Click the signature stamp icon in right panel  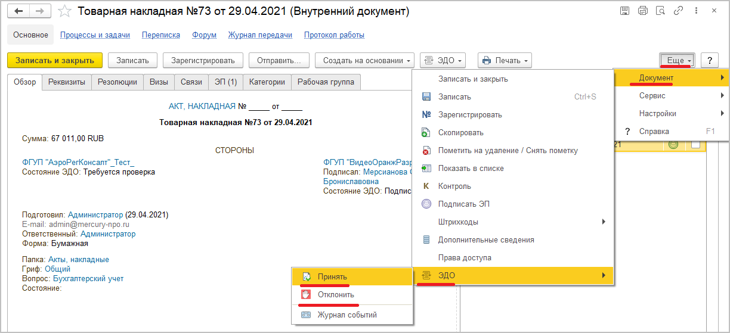pyautogui.click(x=673, y=144)
